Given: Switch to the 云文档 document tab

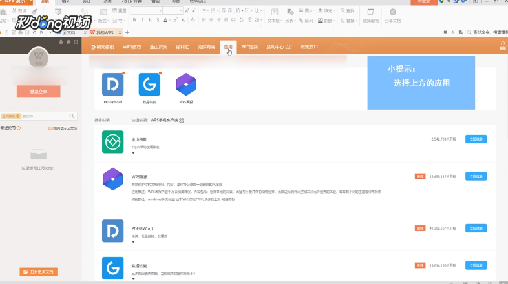Looking at the screenshot, I should click(69, 32).
